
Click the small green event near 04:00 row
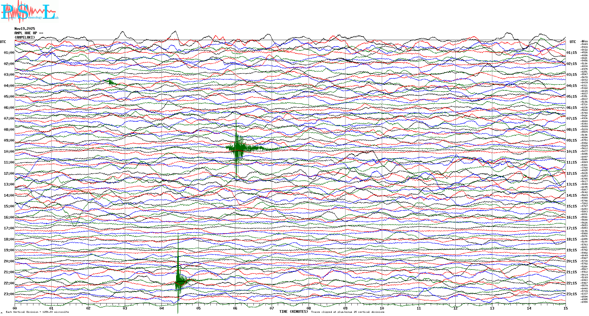(x=110, y=82)
